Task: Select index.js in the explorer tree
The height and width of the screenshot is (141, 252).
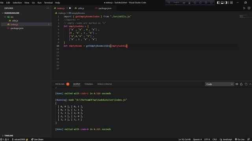Action: tap(14, 24)
